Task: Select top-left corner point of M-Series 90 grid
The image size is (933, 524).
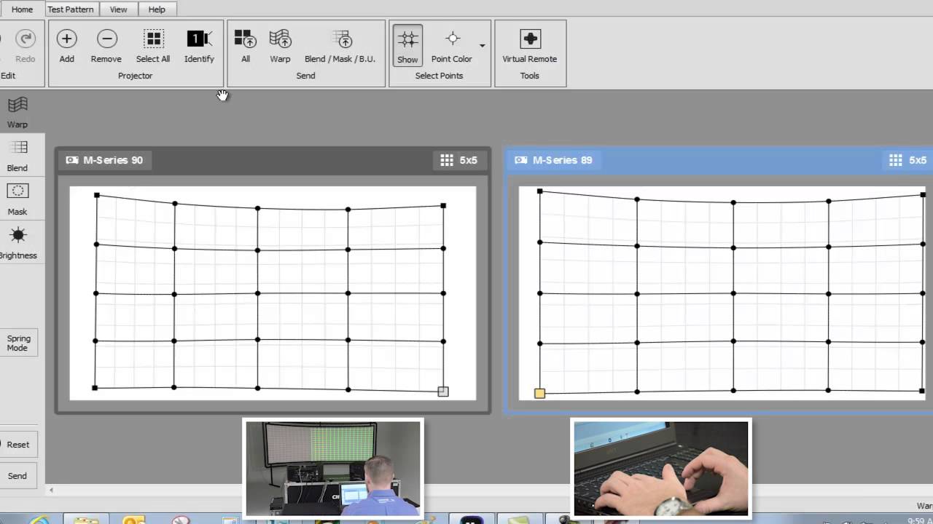Action: point(97,195)
